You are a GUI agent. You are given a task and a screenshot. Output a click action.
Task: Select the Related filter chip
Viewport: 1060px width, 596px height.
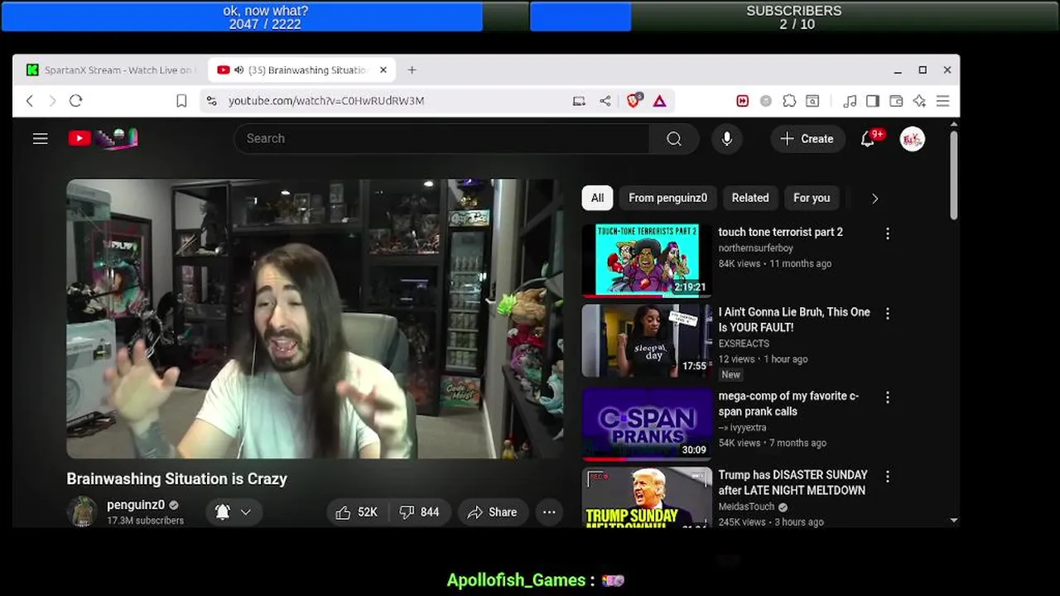click(750, 198)
